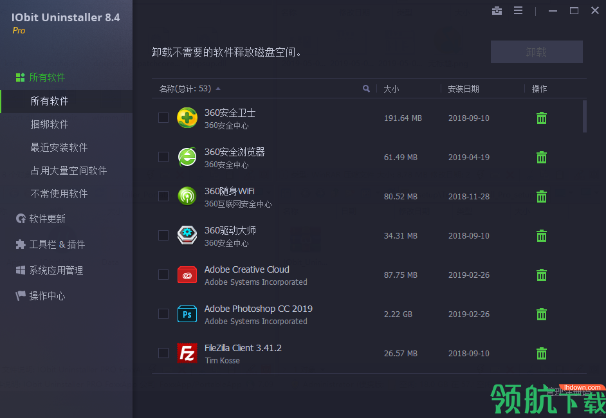This screenshot has width=606, height=418.
Task: Click the green grid icon beside 所有软件
Action: [21, 77]
